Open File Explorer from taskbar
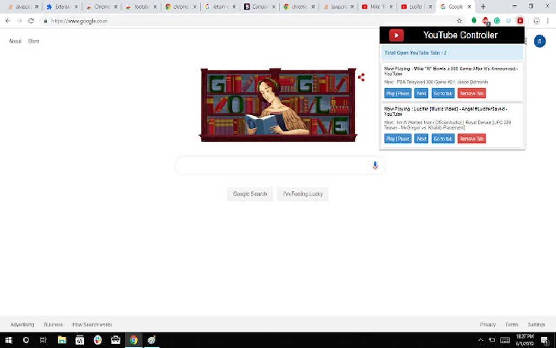This screenshot has width=556, height=348. coord(62,340)
